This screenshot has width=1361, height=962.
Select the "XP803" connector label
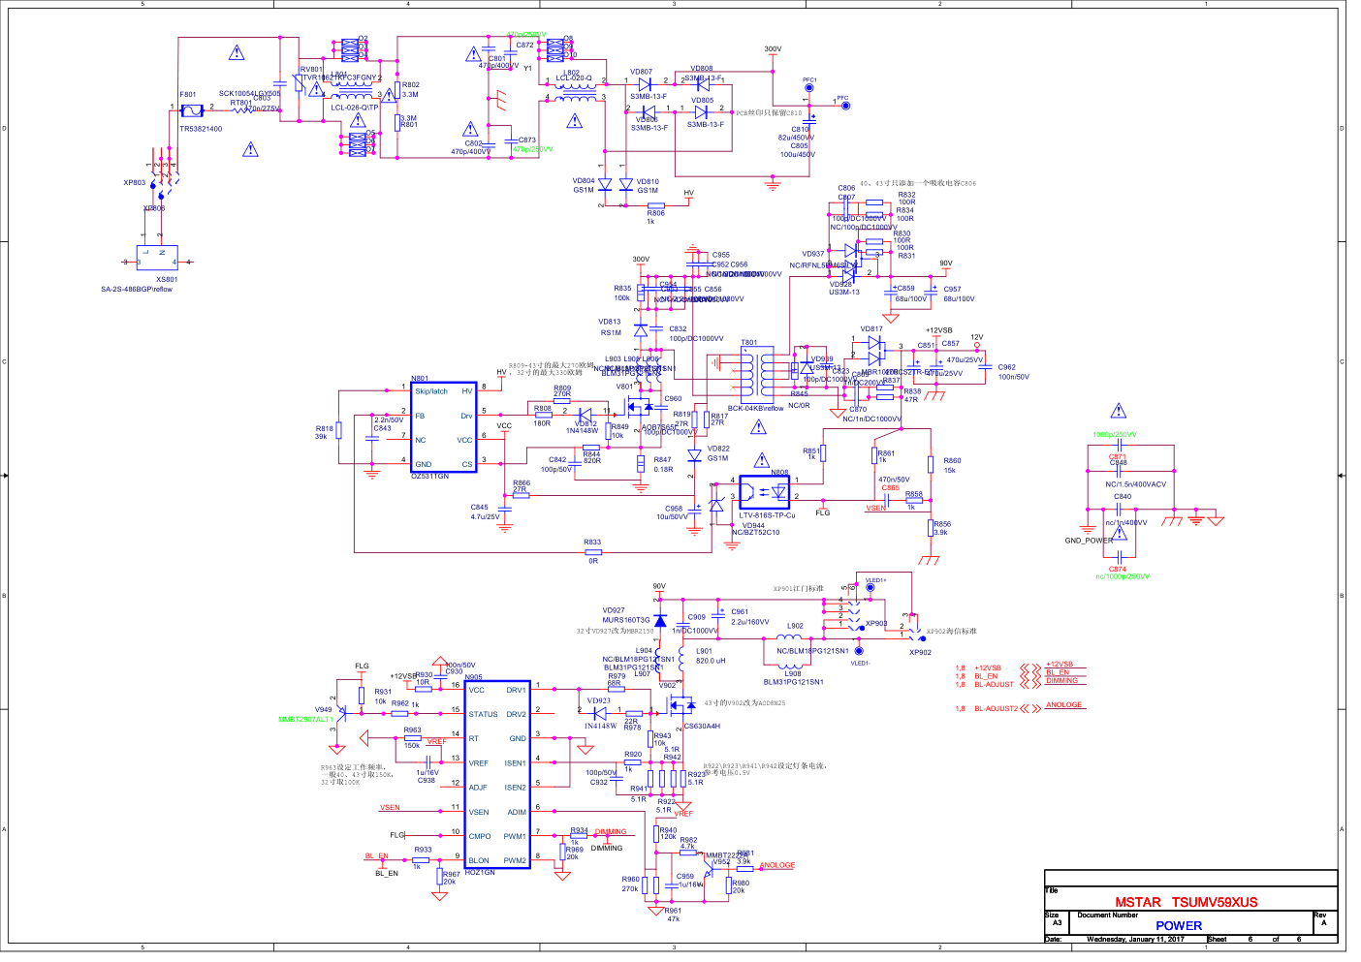135,182
